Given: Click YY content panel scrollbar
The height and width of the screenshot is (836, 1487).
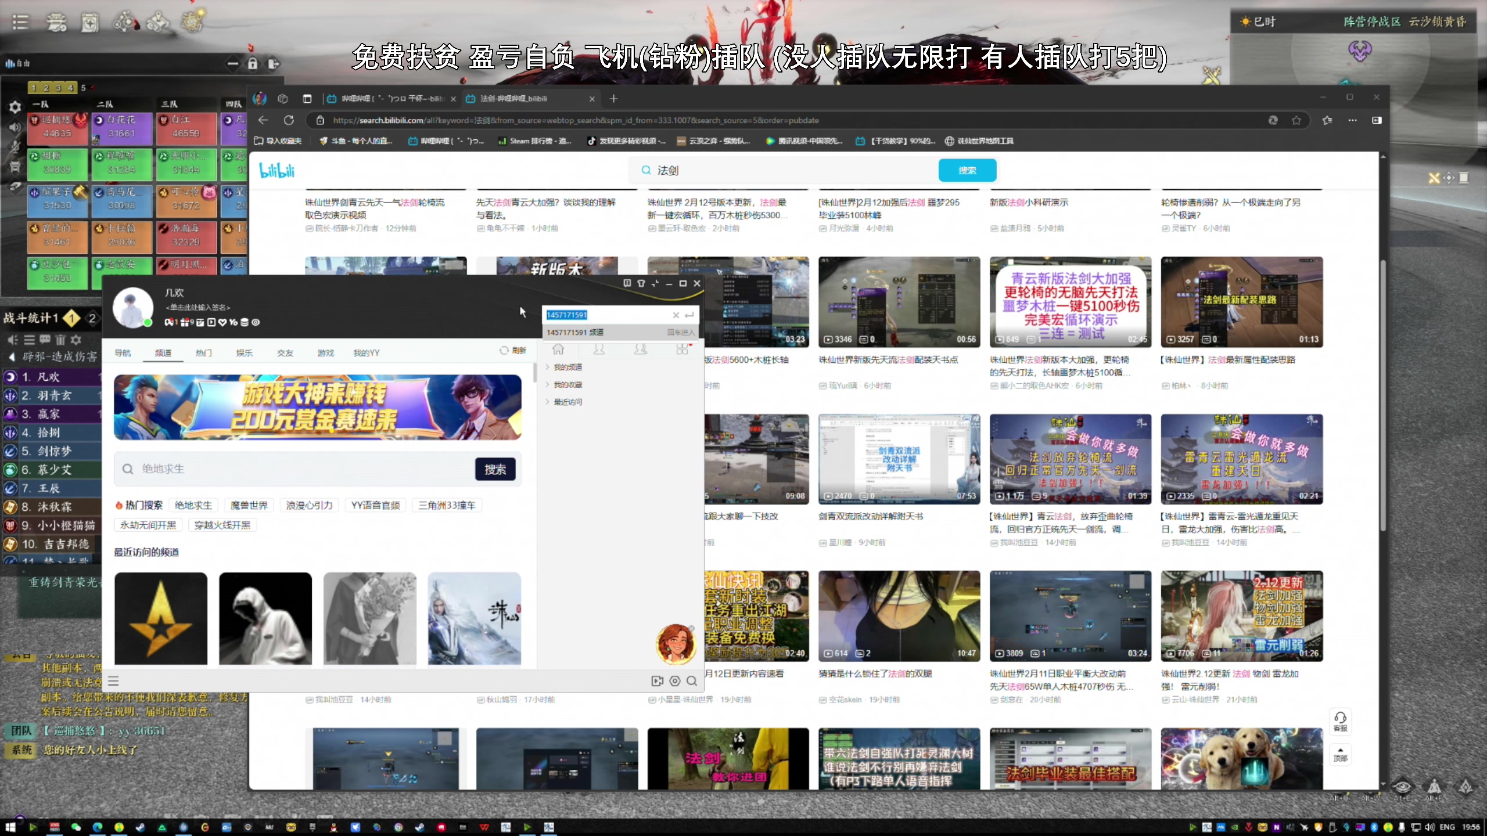Looking at the screenshot, I should [x=534, y=372].
